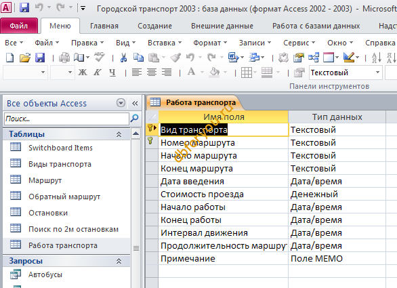The image size is (397, 288).
Task: Click the Поле MEMO data type cell
Action: tap(337, 259)
